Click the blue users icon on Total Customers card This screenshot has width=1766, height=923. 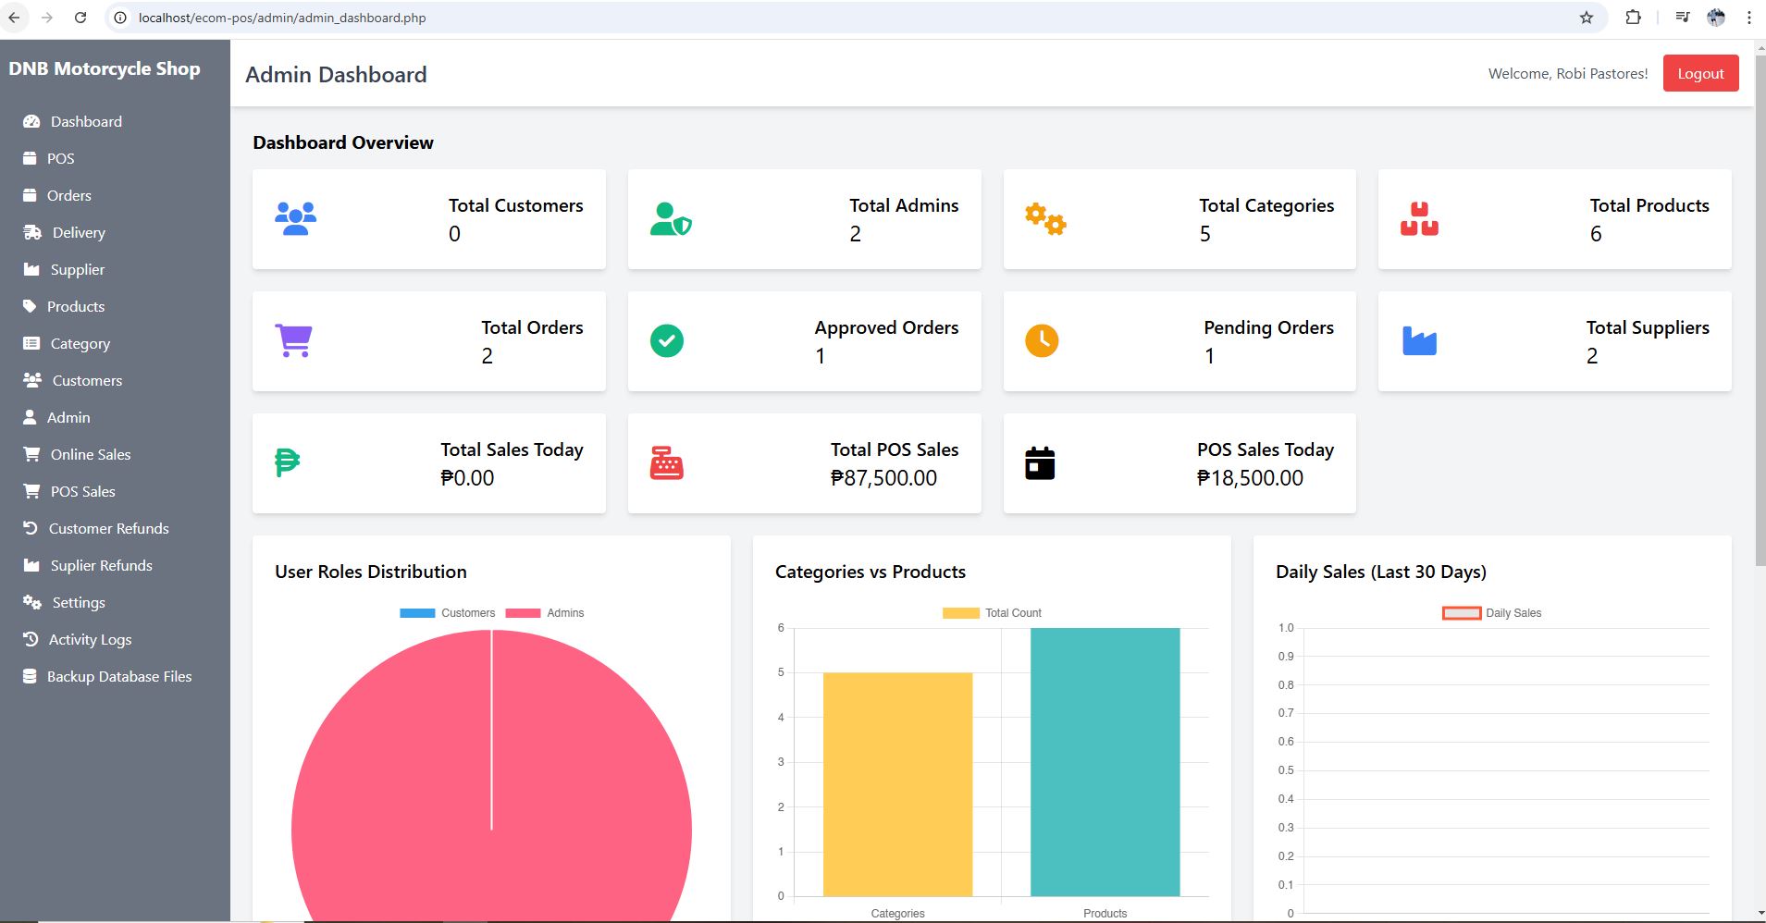(x=296, y=219)
